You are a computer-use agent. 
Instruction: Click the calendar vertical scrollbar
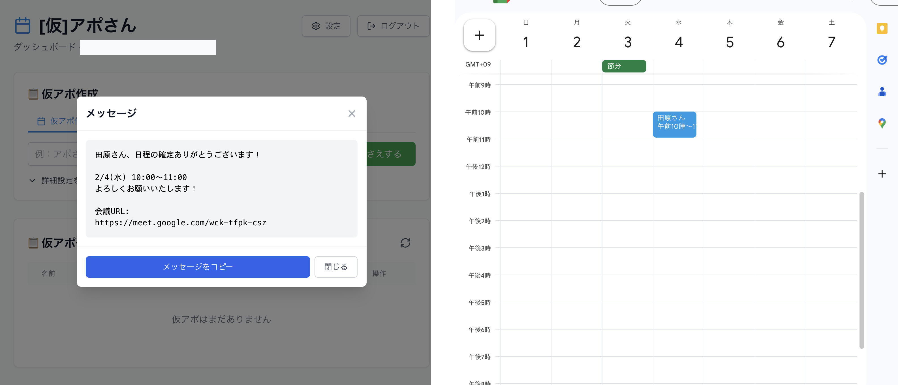point(861,270)
